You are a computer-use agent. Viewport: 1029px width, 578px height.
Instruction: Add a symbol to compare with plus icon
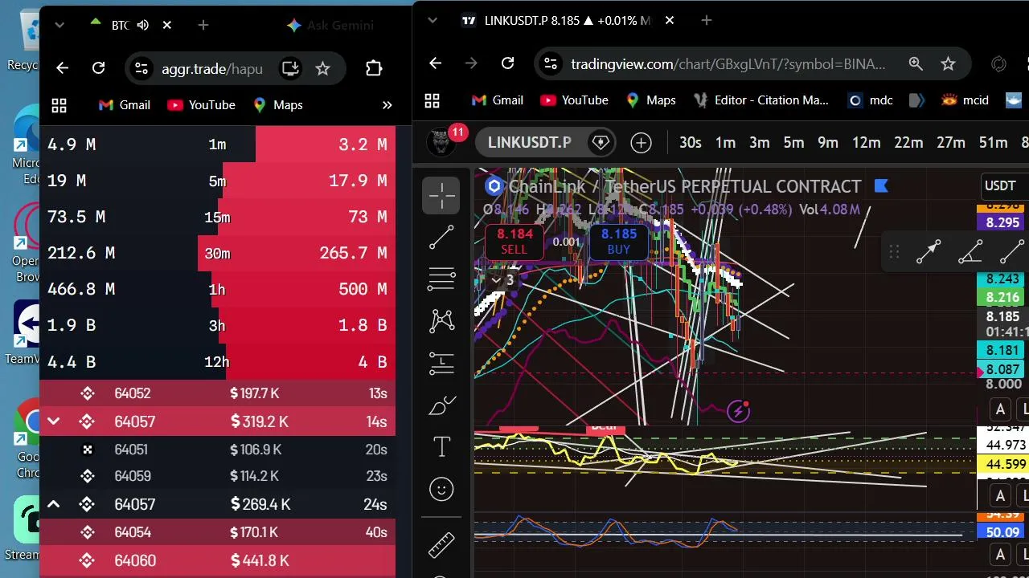(x=641, y=143)
